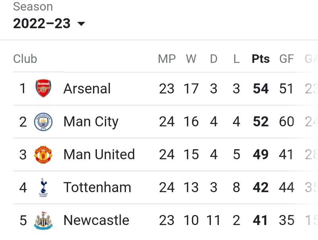Click the W column header
This screenshot has height=240, width=318.
[x=191, y=59]
